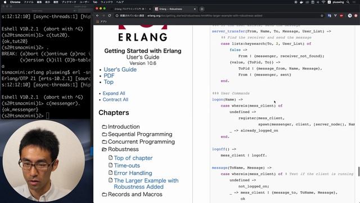Click Expand All chapters
The image size is (360, 203).
coord(114,93)
